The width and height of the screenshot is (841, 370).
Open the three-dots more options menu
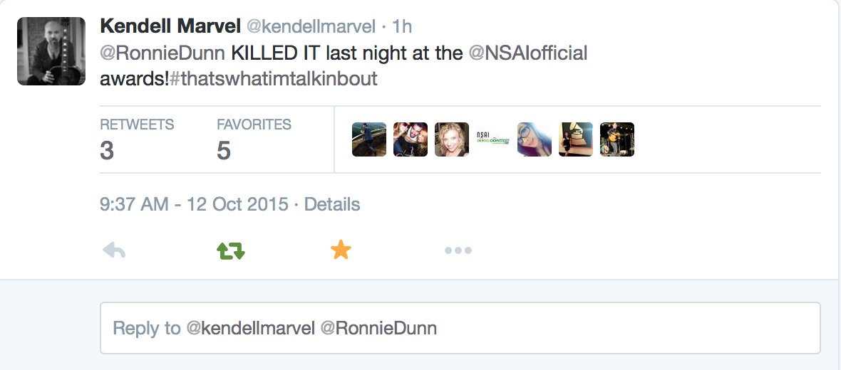(x=458, y=250)
